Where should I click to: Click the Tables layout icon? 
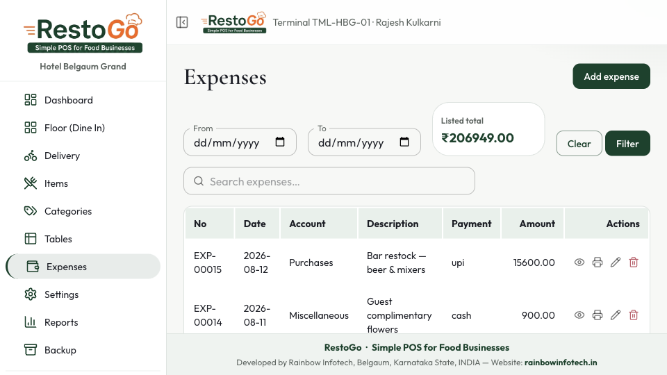point(31,239)
